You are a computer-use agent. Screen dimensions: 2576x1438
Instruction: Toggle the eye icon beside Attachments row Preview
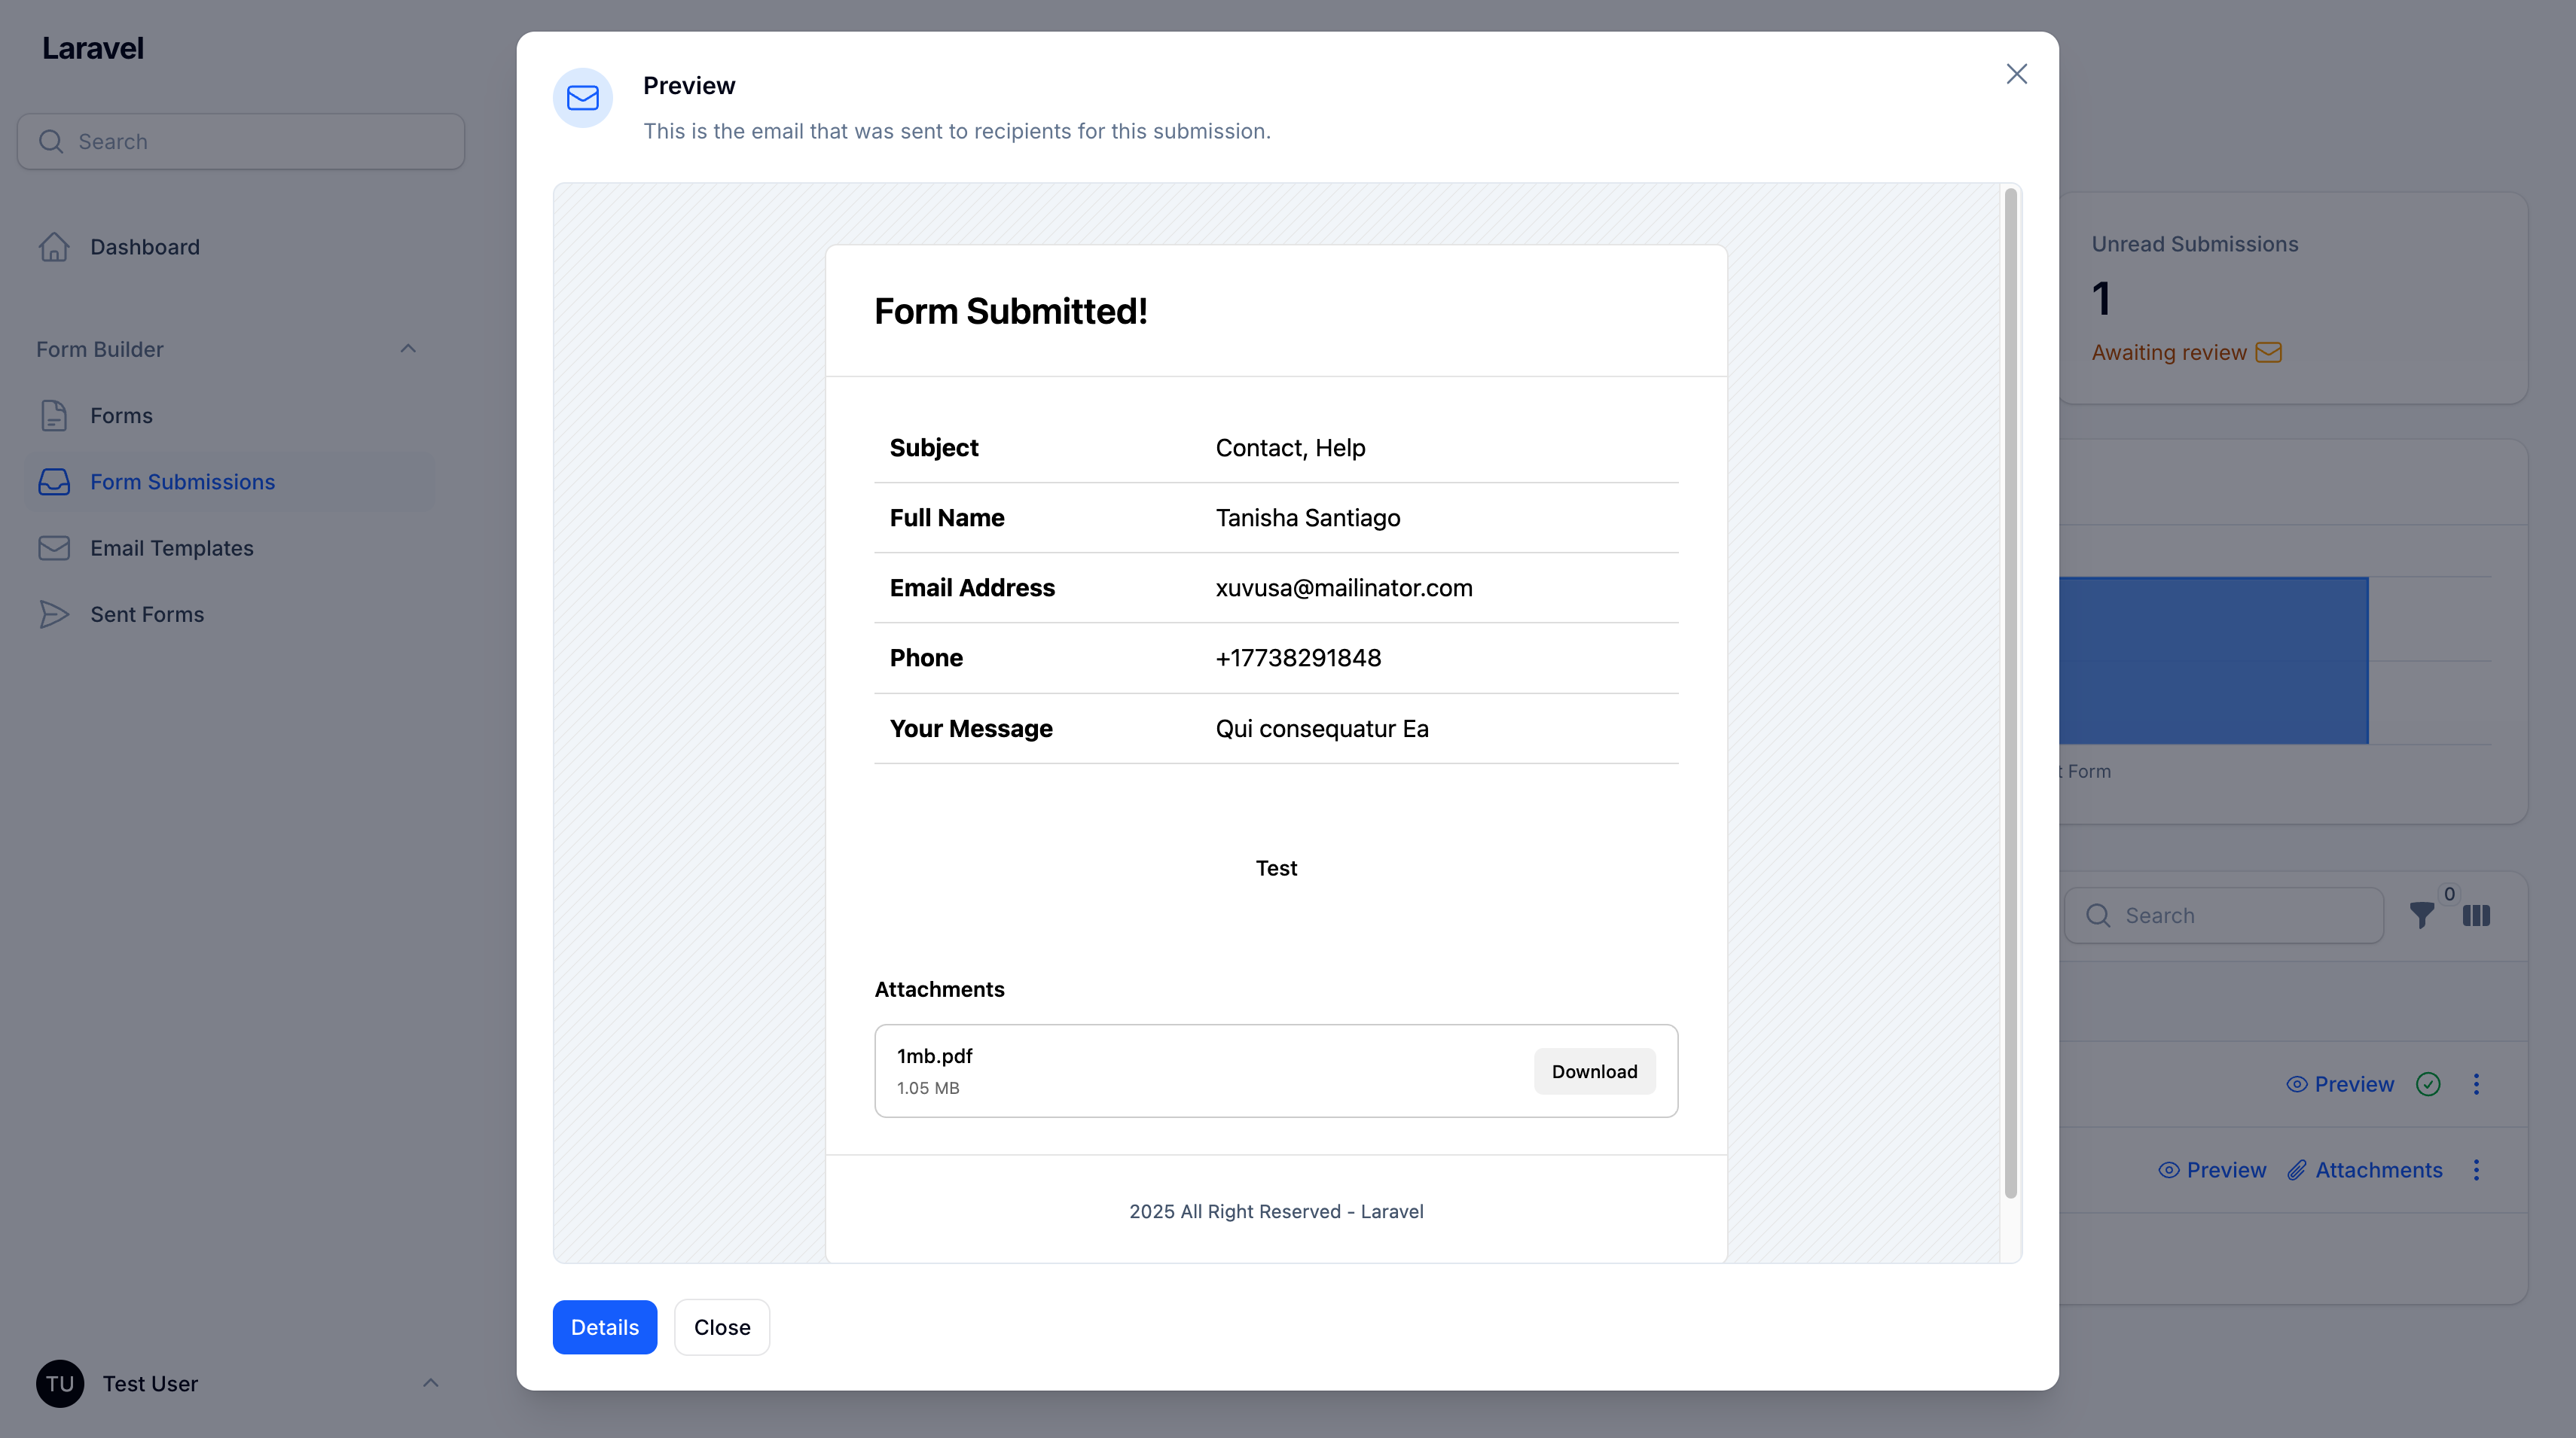click(2169, 1169)
